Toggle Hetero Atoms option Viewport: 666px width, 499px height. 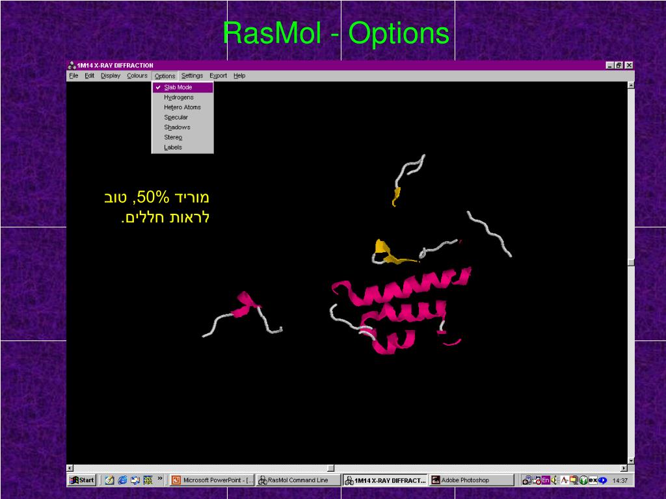point(183,107)
